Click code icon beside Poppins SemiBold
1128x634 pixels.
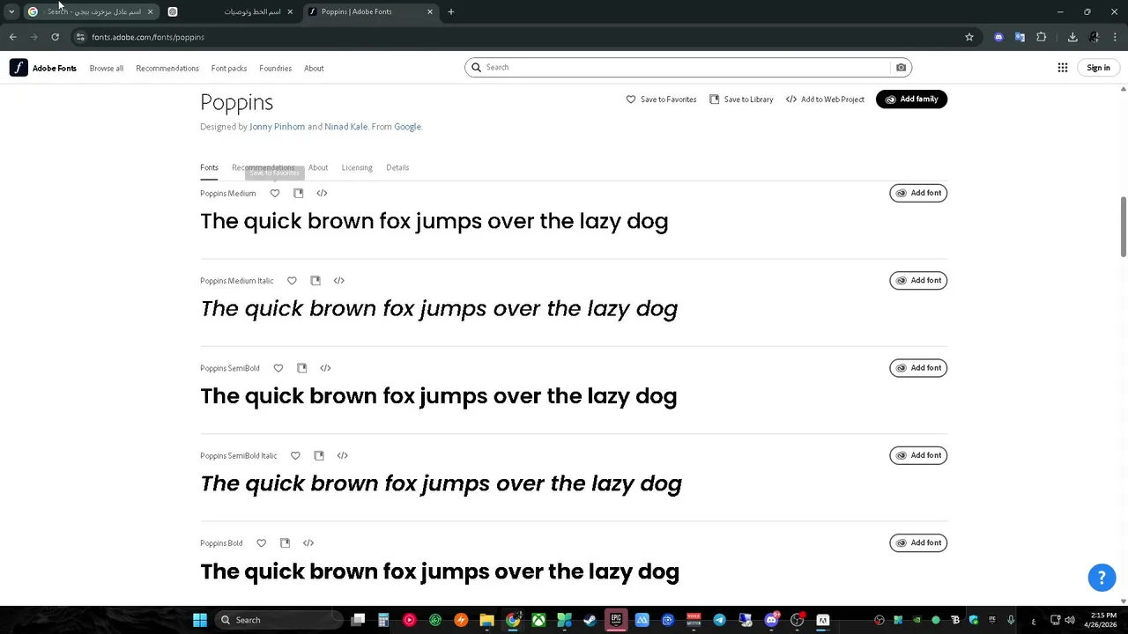pyautogui.click(x=325, y=368)
